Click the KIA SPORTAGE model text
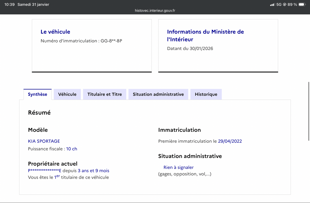The image size is (310, 203). tap(44, 141)
